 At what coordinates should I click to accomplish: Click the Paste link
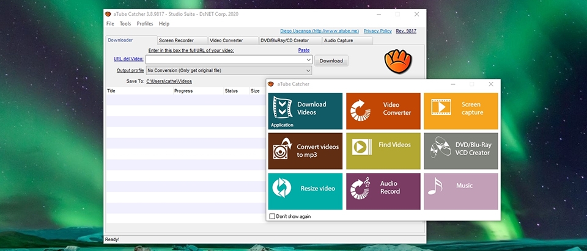click(x=303, y=50)
